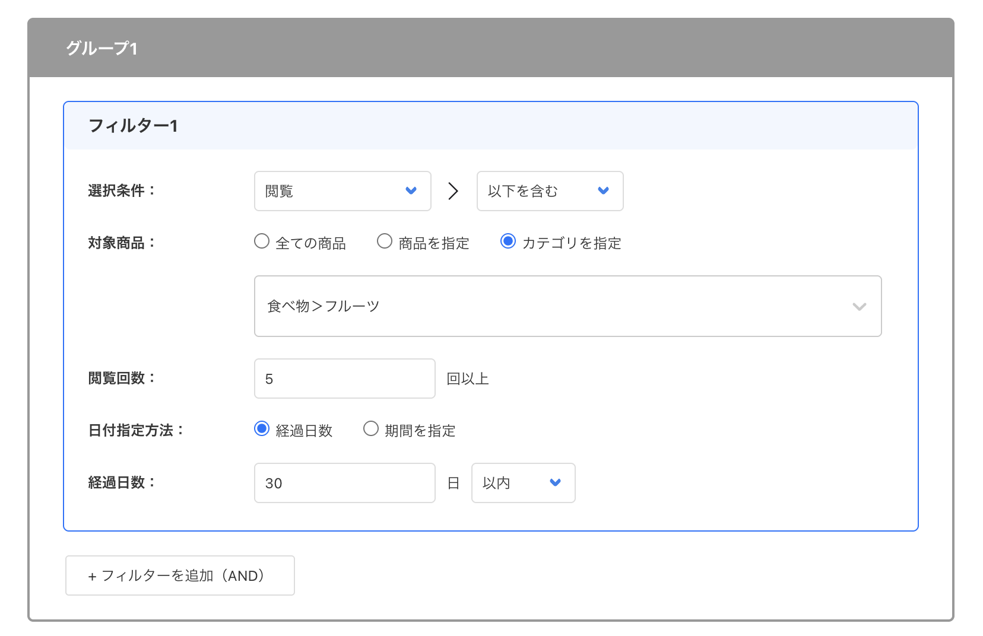Select the 期間を指定 radio button
This screenshot has height=636, width=983.
pos(371,429)
